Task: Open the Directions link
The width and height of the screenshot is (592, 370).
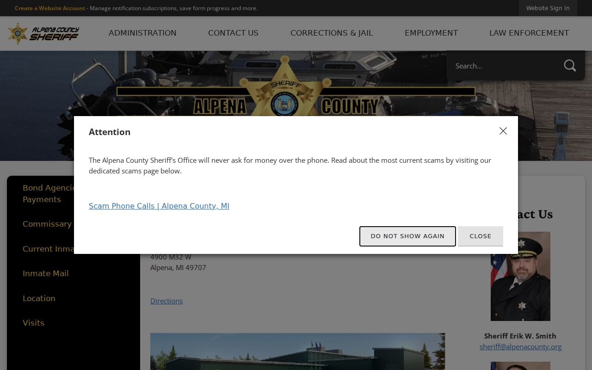Action: click(x=166, y=301)
